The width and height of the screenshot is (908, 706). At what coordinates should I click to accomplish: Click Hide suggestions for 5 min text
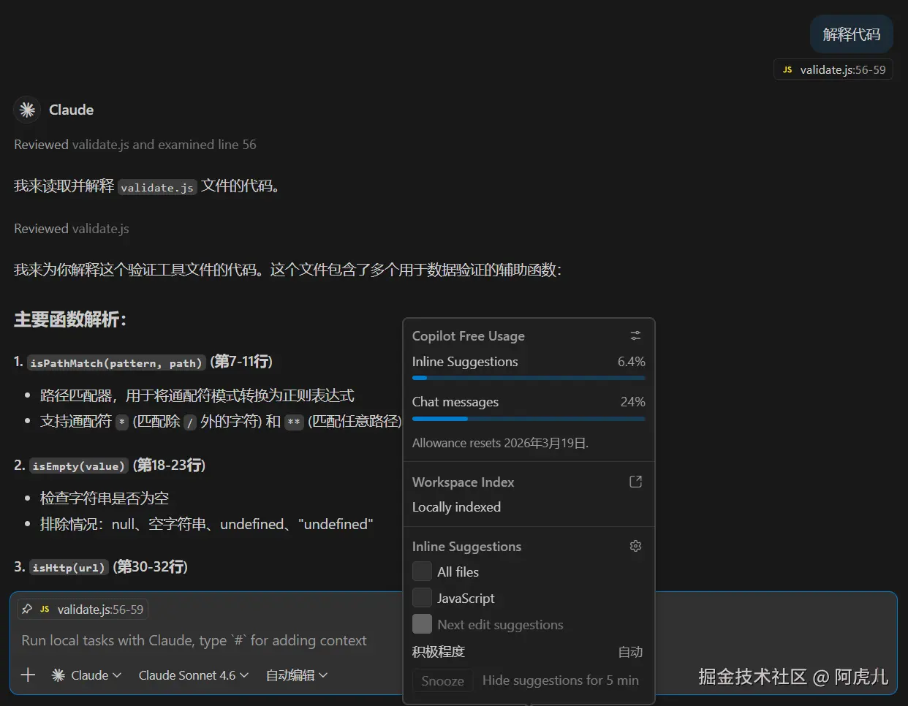coord(560,680)
